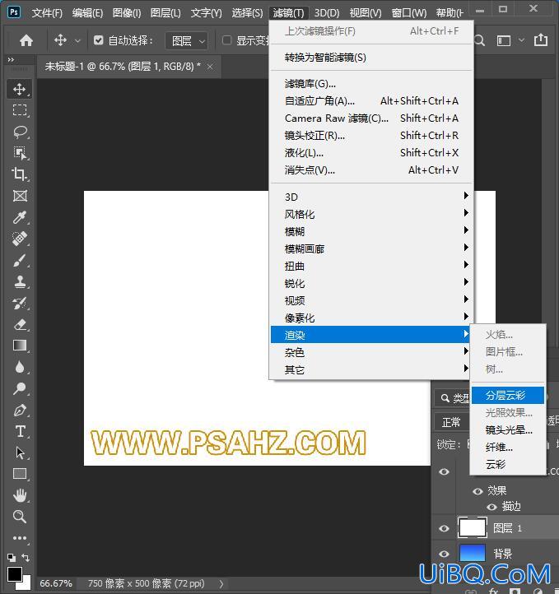Viewport: 559px width, 594px height.
Task: Choose 纤维... from the render submenu
Action: 508,448
